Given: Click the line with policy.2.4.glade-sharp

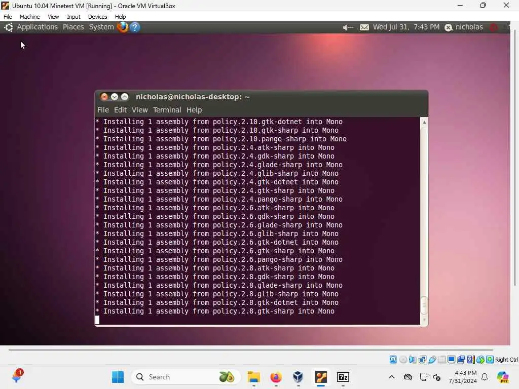Looking at the screenshot, I should click(219, 165).
